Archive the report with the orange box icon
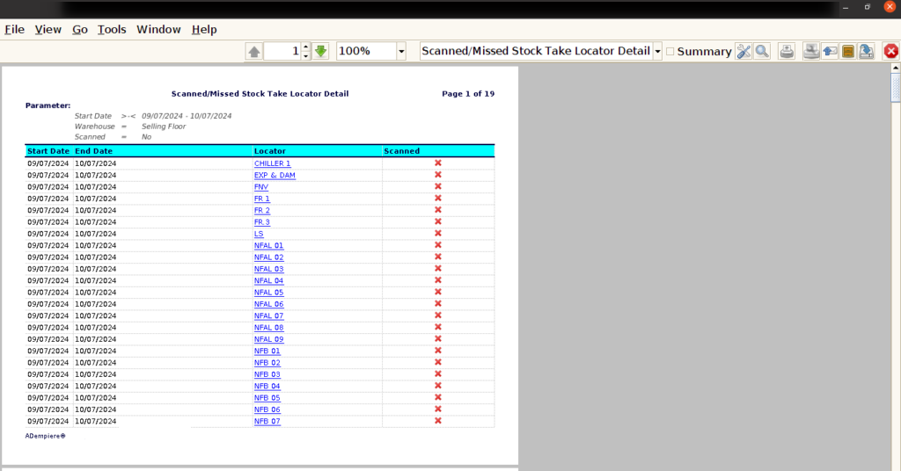Viewport: 901px width, 471px height. 848,51
